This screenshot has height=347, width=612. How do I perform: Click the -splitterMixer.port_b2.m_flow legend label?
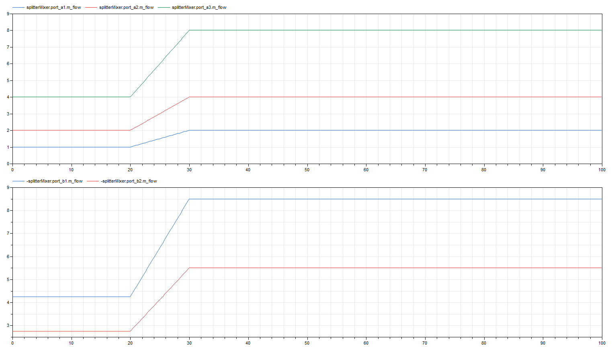click(129, 181)
